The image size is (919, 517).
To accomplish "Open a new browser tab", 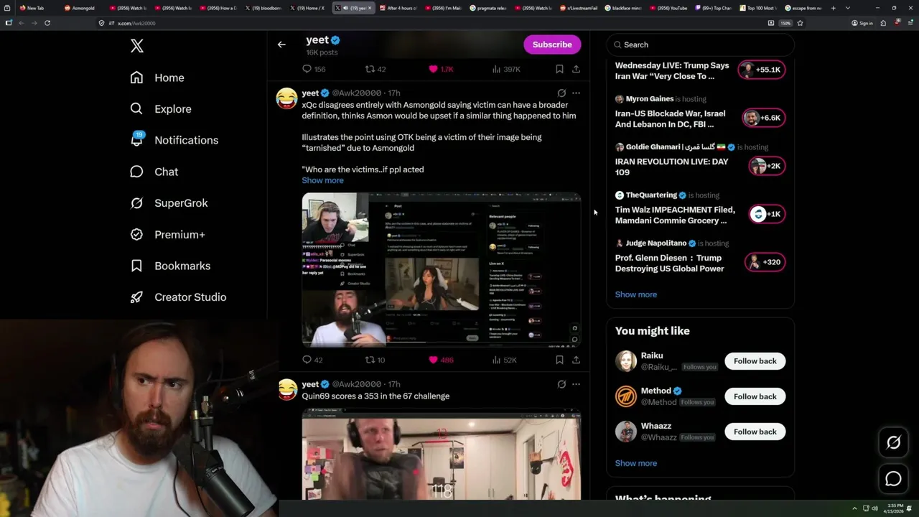I will tap(834, 8).
